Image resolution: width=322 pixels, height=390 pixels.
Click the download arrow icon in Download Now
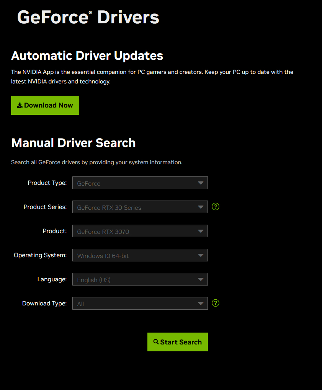pyautogui.click(x=20, y=105)
